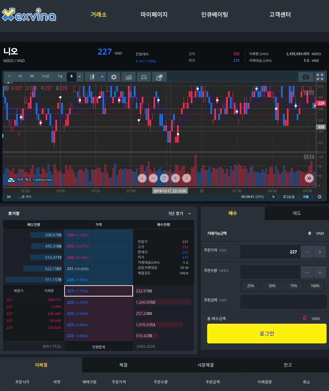The image size is (329, 391).
Task: Open the 마이페이지 menu
Action: point(154,14)
